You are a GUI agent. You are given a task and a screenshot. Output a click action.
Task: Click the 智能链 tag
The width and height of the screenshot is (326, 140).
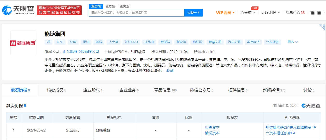[165, 42]
